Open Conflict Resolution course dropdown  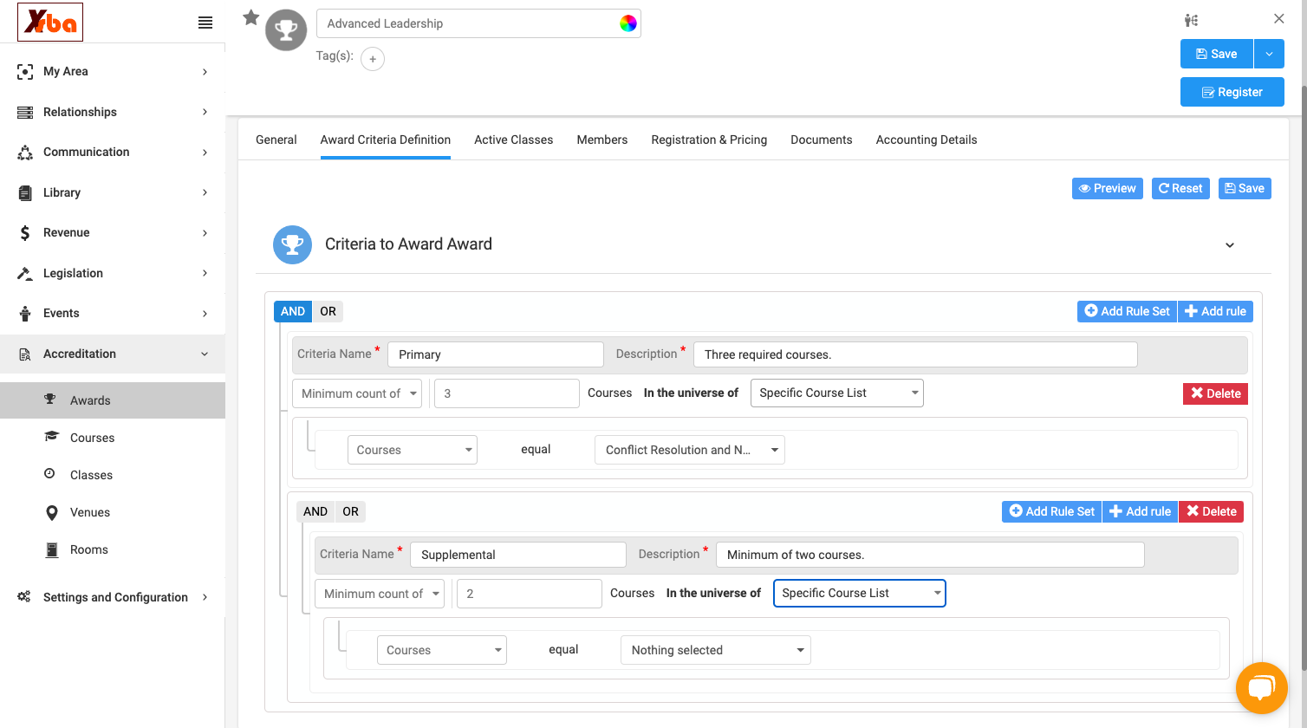pos(690,450)
